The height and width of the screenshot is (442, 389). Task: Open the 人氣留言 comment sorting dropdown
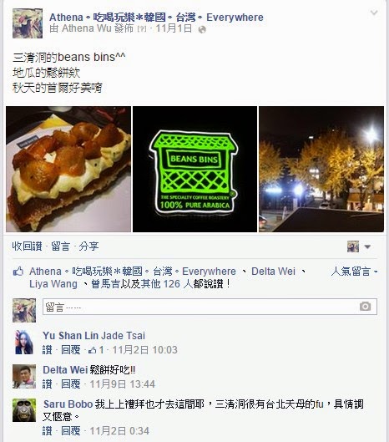click(x=354, y=272)
